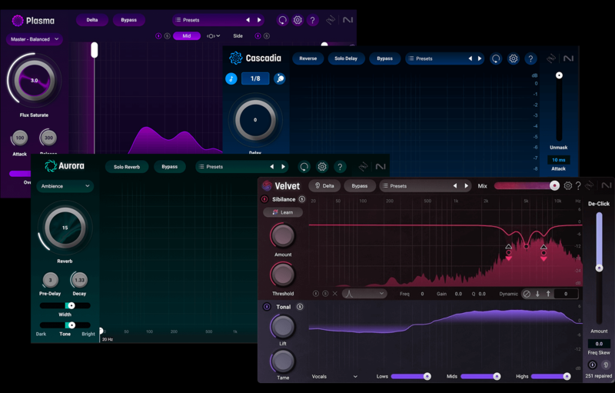Solo the Velvet Sibilance module

pyautogui.click(x=302, y=199)
